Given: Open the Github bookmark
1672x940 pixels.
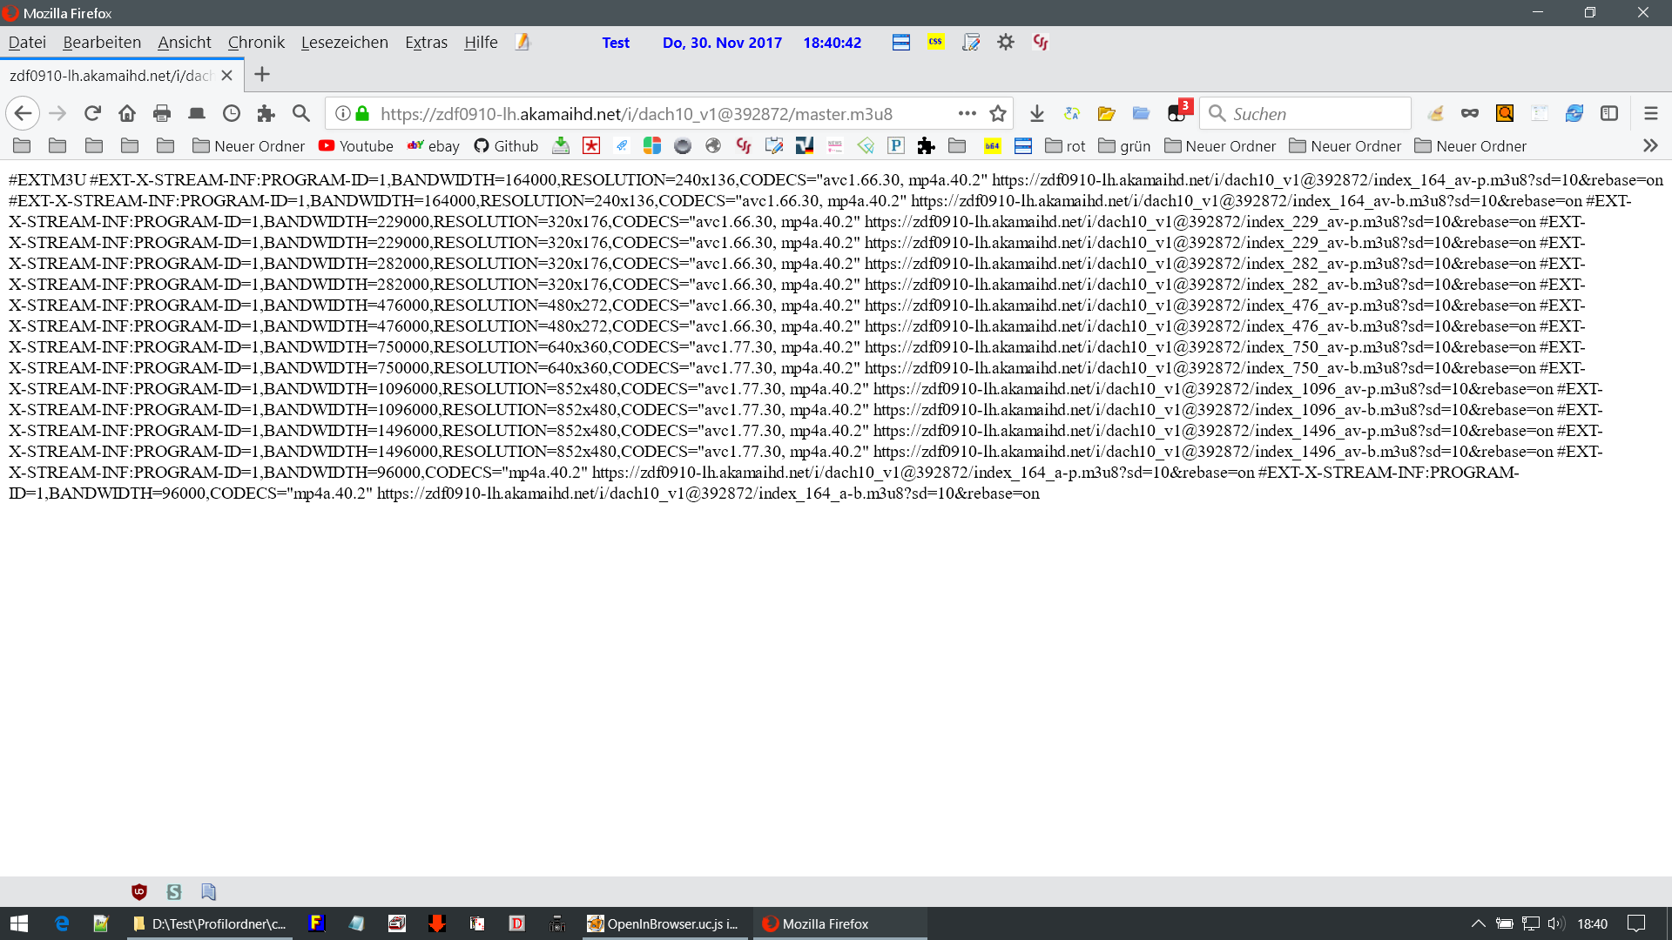Looking at the screenshot, I should pyautogui.click(x=506, y=146).
